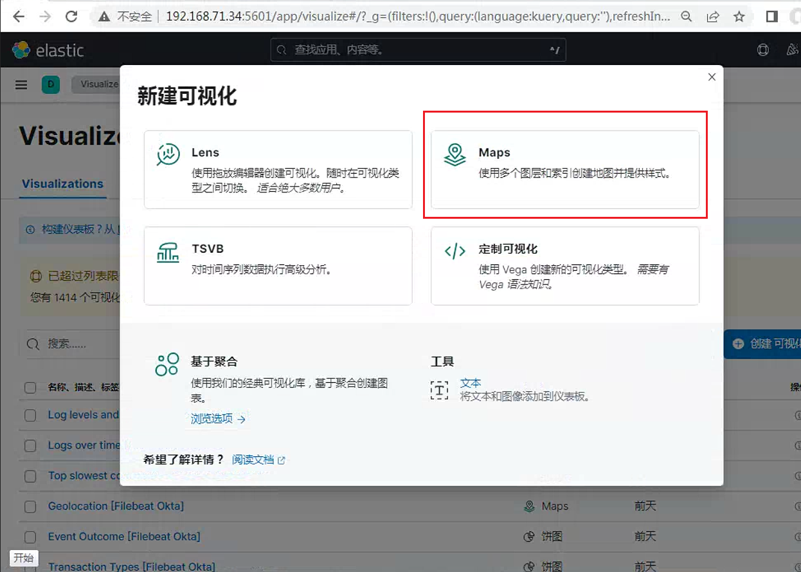This screenshot has width=801, height=572.
Task: Click the aggregation-based circles icon
Action: (x=167, y=364)
